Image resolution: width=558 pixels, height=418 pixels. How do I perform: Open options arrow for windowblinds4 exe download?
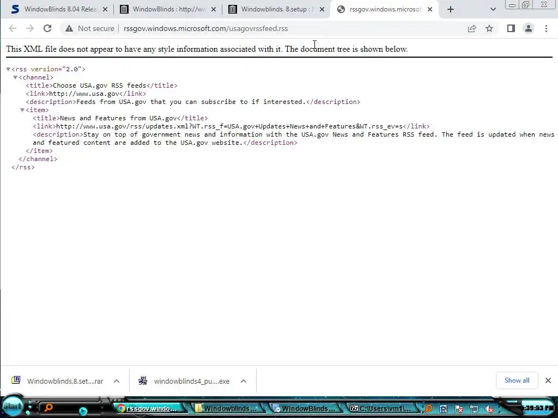pyautogui.click(x=244, y=381)
